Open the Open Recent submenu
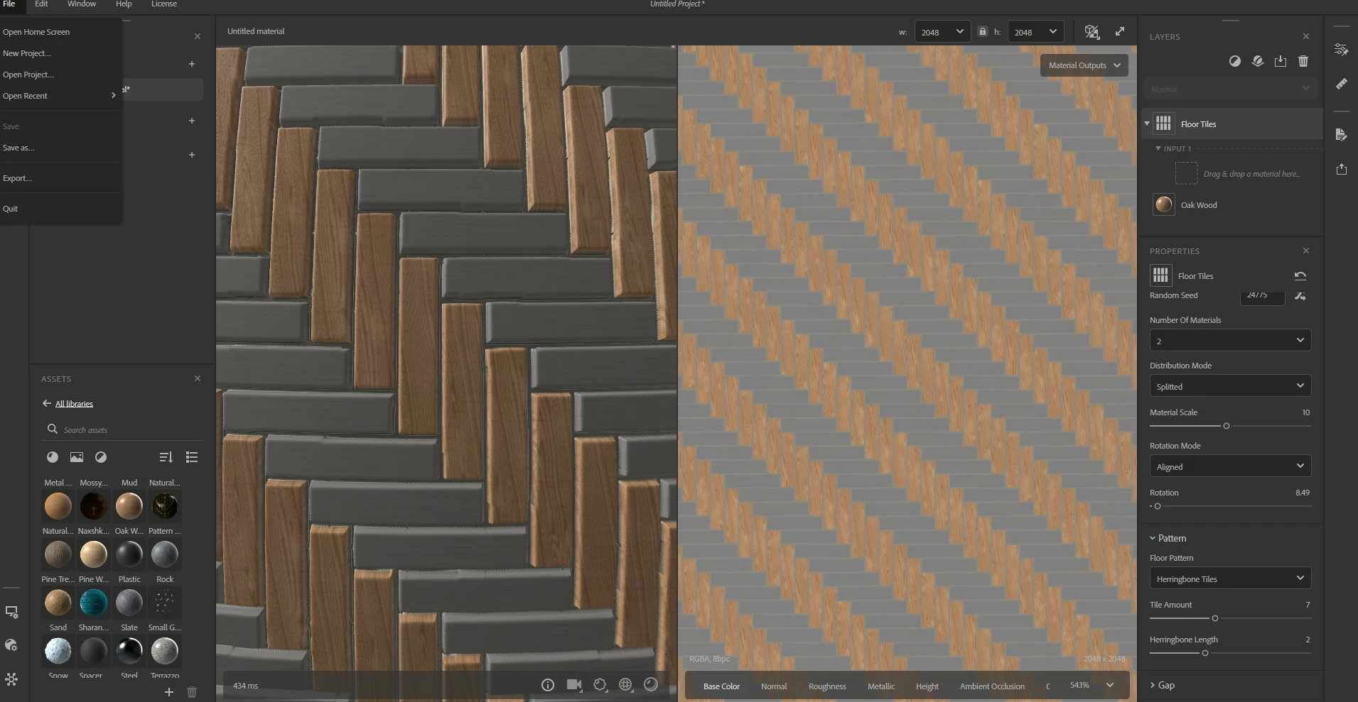 [x=60, y=96]
